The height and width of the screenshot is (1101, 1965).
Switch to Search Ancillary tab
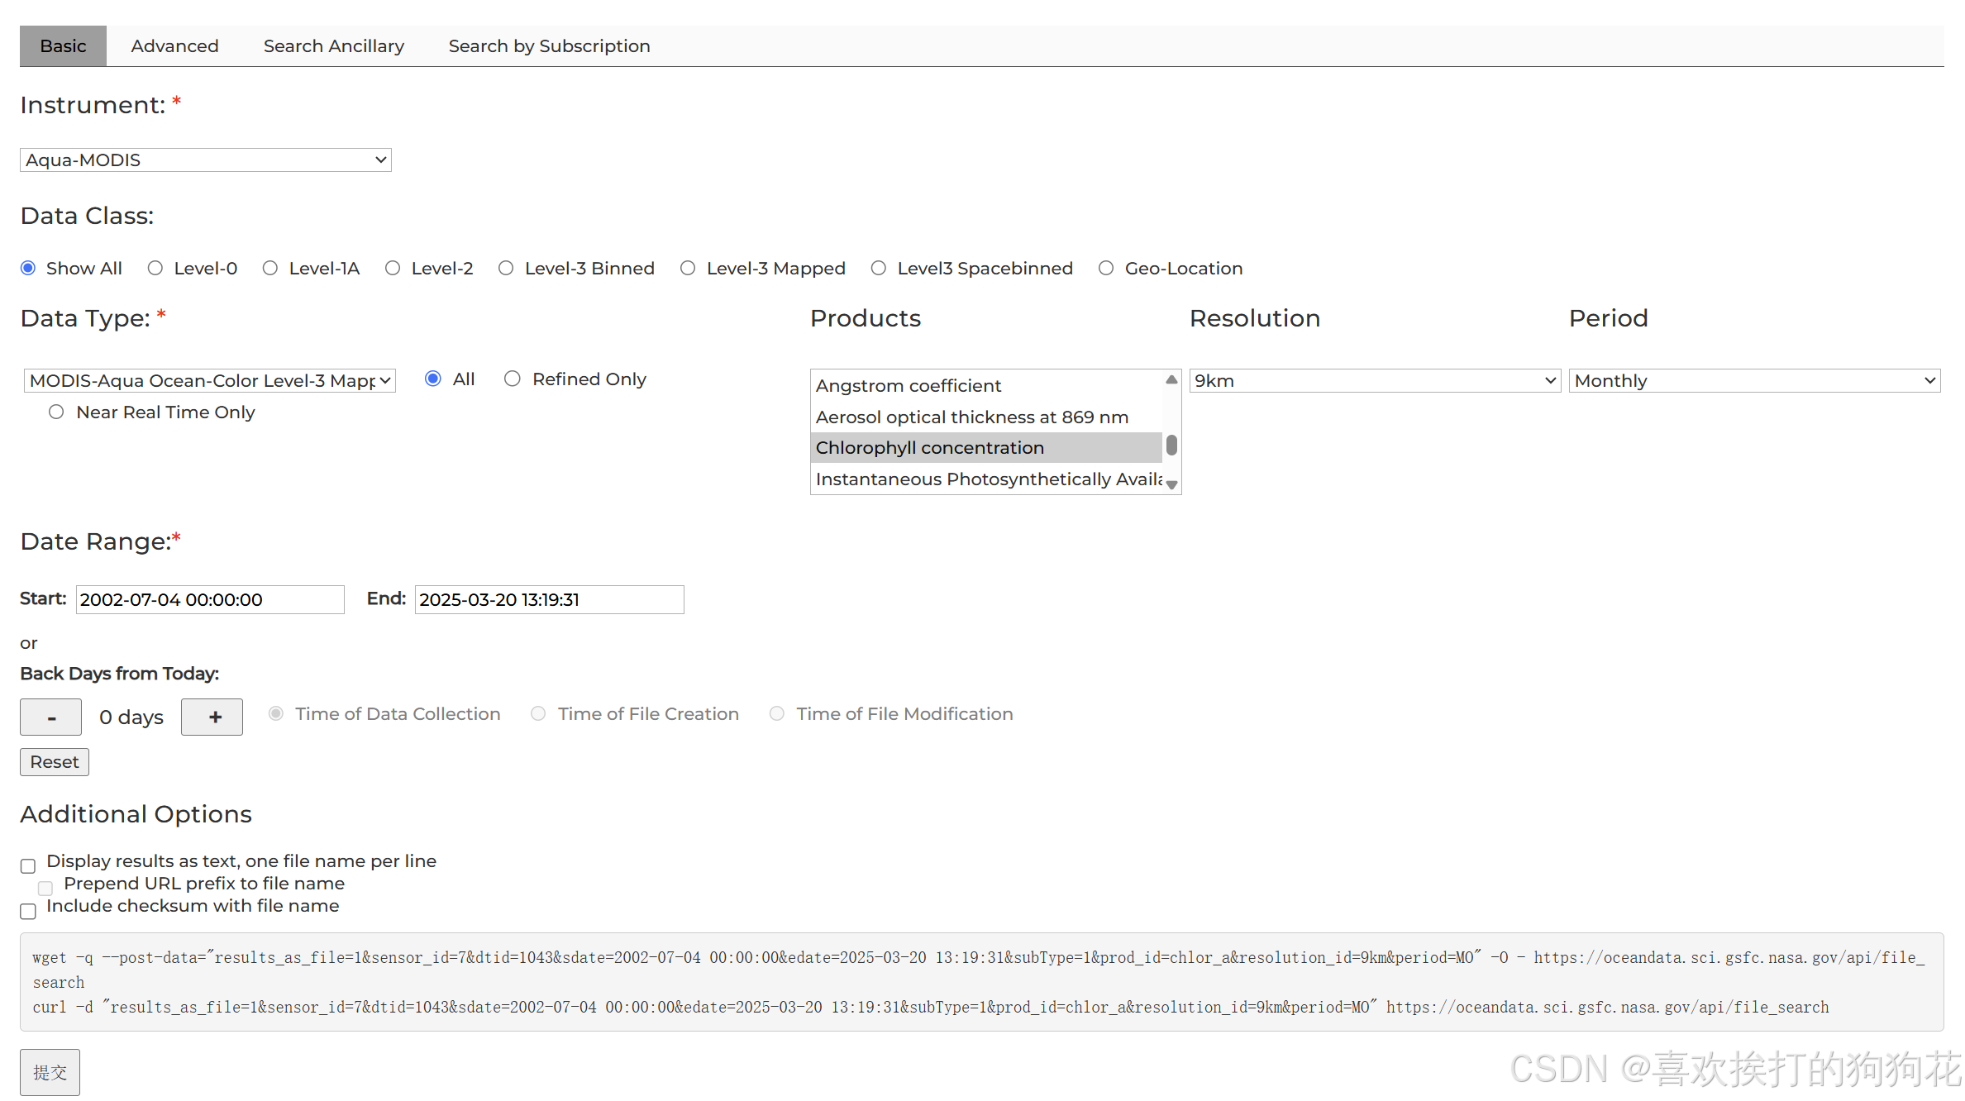[333, 46]
